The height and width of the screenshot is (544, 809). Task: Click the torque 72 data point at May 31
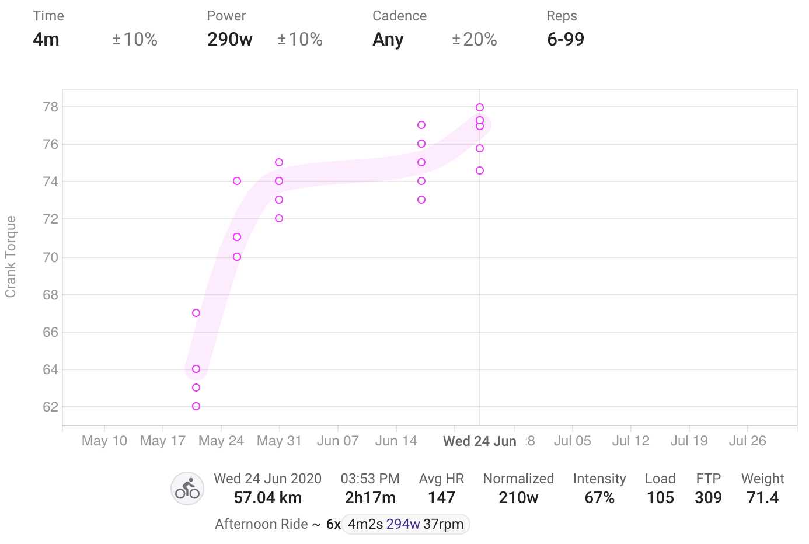[279, 218]
